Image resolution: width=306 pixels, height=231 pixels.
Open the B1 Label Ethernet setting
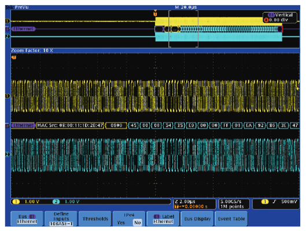tap(163, 219)
